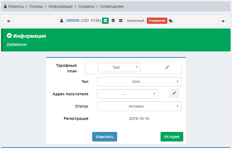Screen dimensions: 232x149
Task: Open the grid squares icon menu
Action: click(x=121, y=21)
